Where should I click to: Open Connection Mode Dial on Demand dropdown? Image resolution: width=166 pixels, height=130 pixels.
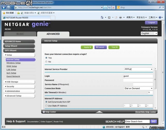[x=138, y=88]
